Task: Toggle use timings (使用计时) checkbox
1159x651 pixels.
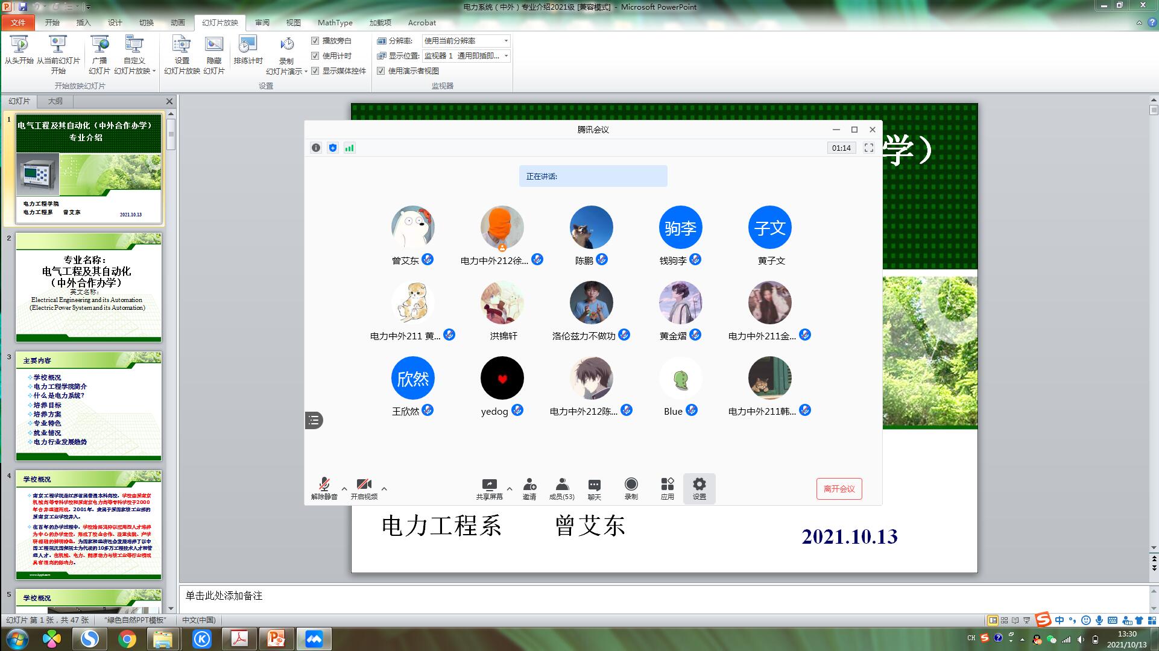Action: (x=315, y=55)
